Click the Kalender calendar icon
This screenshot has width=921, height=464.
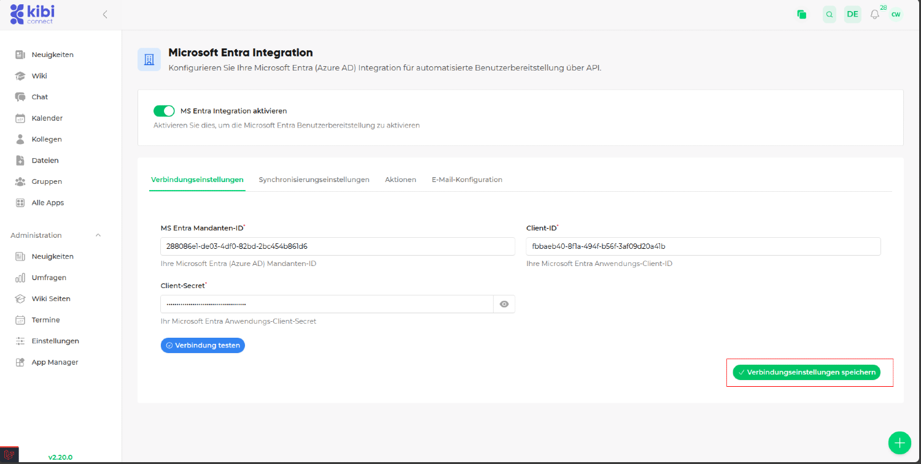20,118
